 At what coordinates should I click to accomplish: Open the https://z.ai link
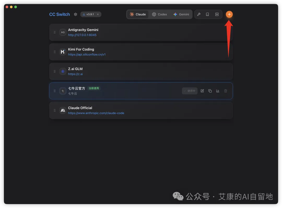coord(75,74)
